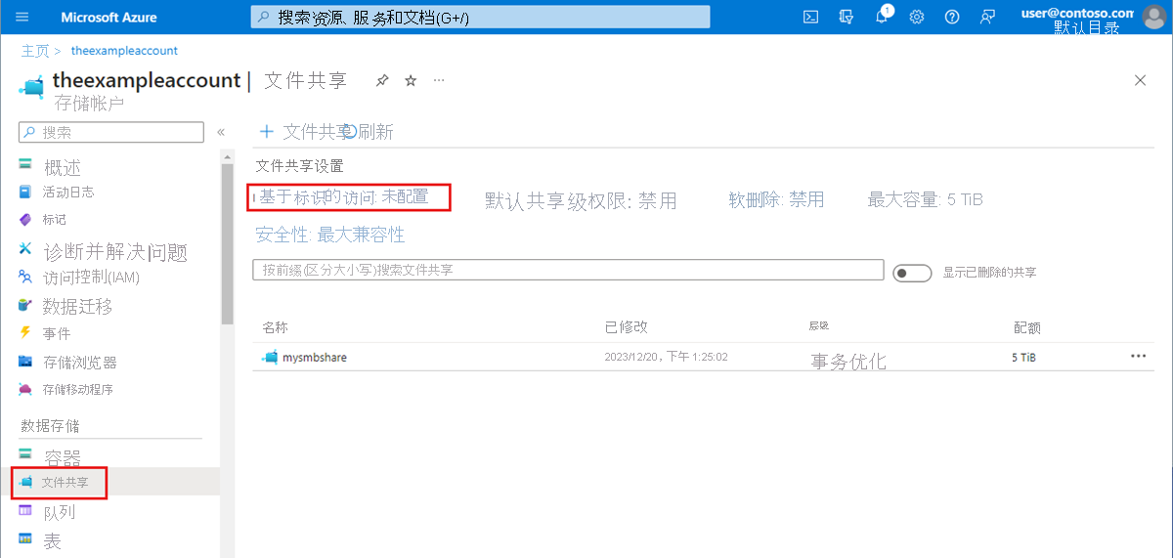Click the file share prefix search field
Screen dimensions: 1173x558
tap(568, 270)
